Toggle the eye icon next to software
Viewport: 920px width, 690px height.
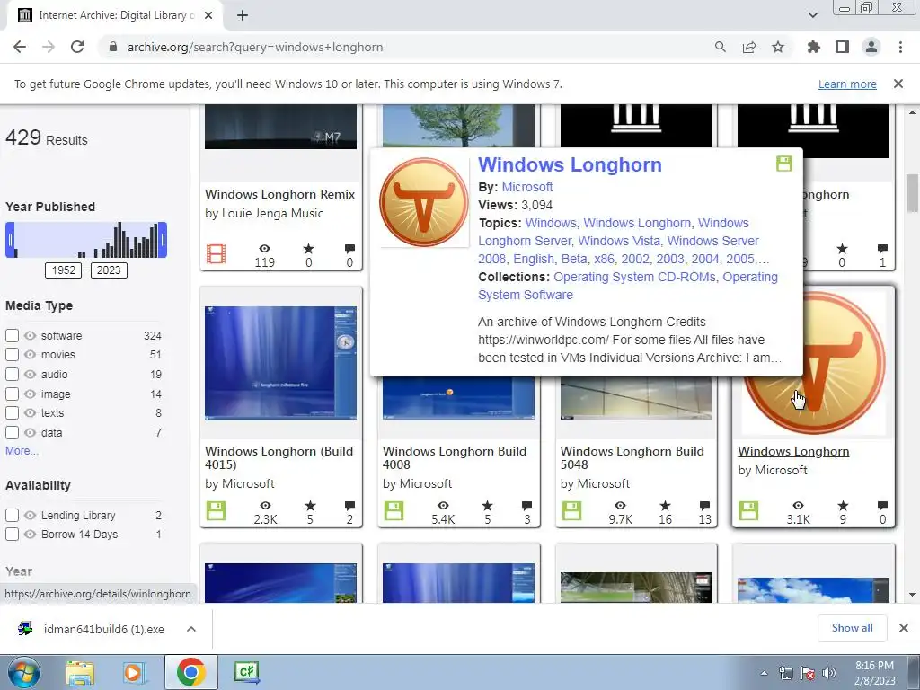pos(30,336)
